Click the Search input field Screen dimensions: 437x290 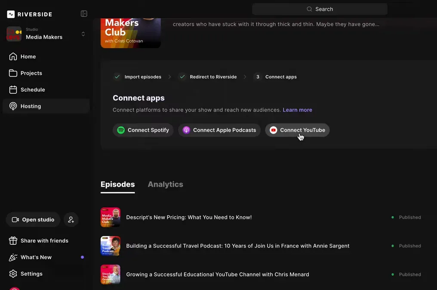pyautogui.click(x=320, y=9)
